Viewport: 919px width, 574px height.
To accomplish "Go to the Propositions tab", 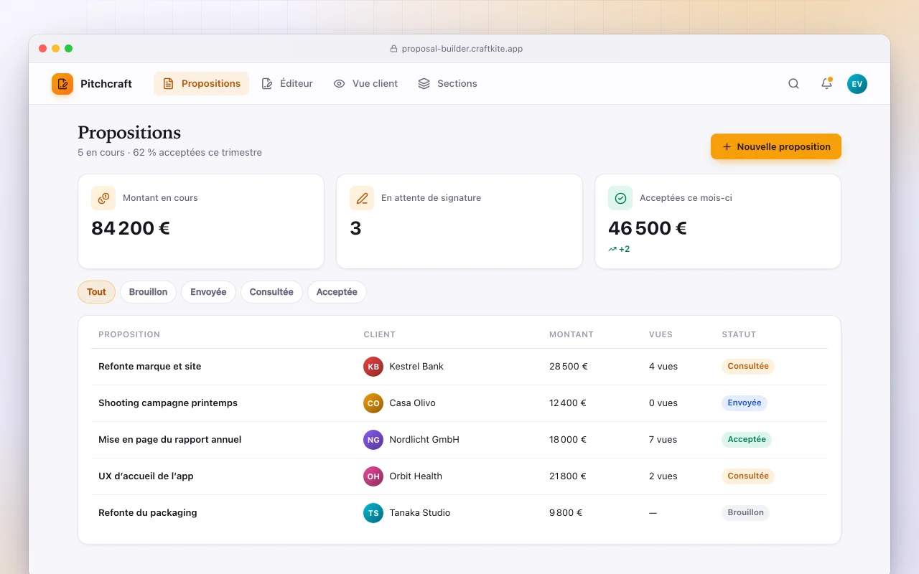I will [201, 84].
